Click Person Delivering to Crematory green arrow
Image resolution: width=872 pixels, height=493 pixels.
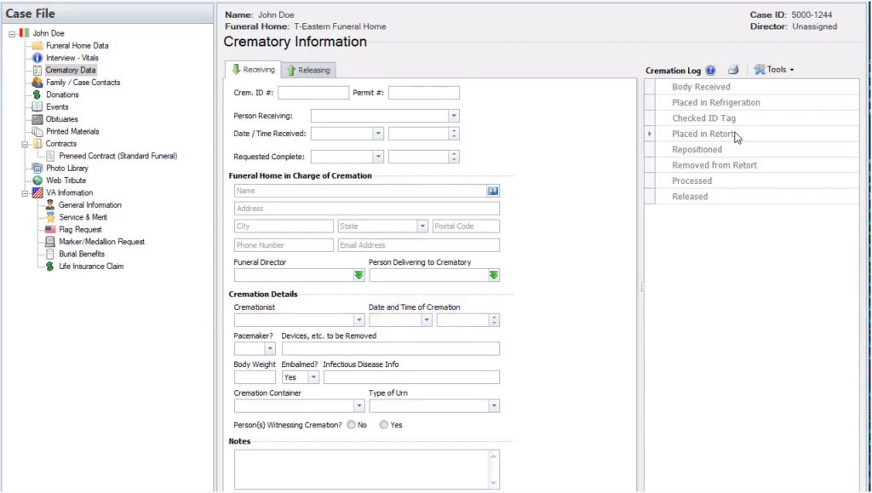493,275
